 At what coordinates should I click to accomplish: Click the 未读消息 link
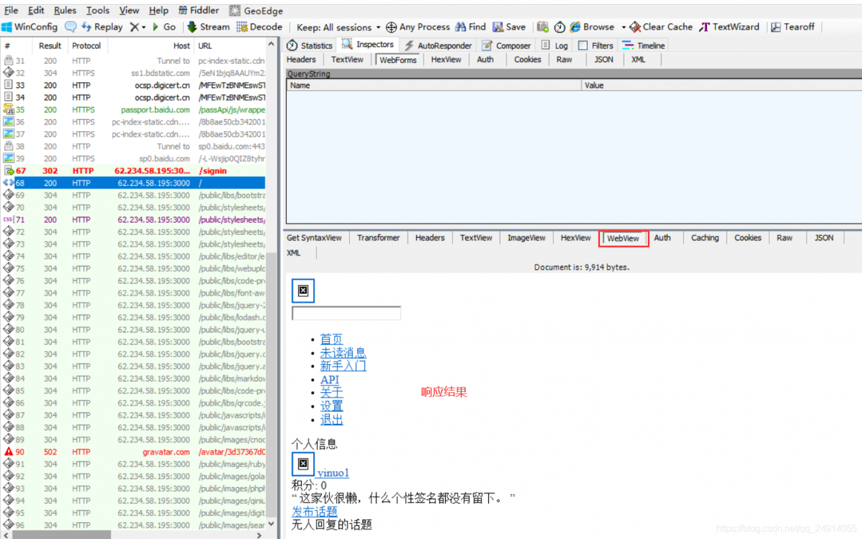tap(343, 353)
